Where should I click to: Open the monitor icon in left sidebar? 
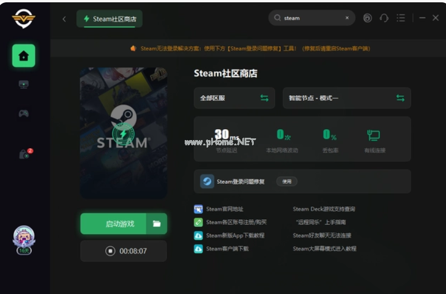point(24,85)
